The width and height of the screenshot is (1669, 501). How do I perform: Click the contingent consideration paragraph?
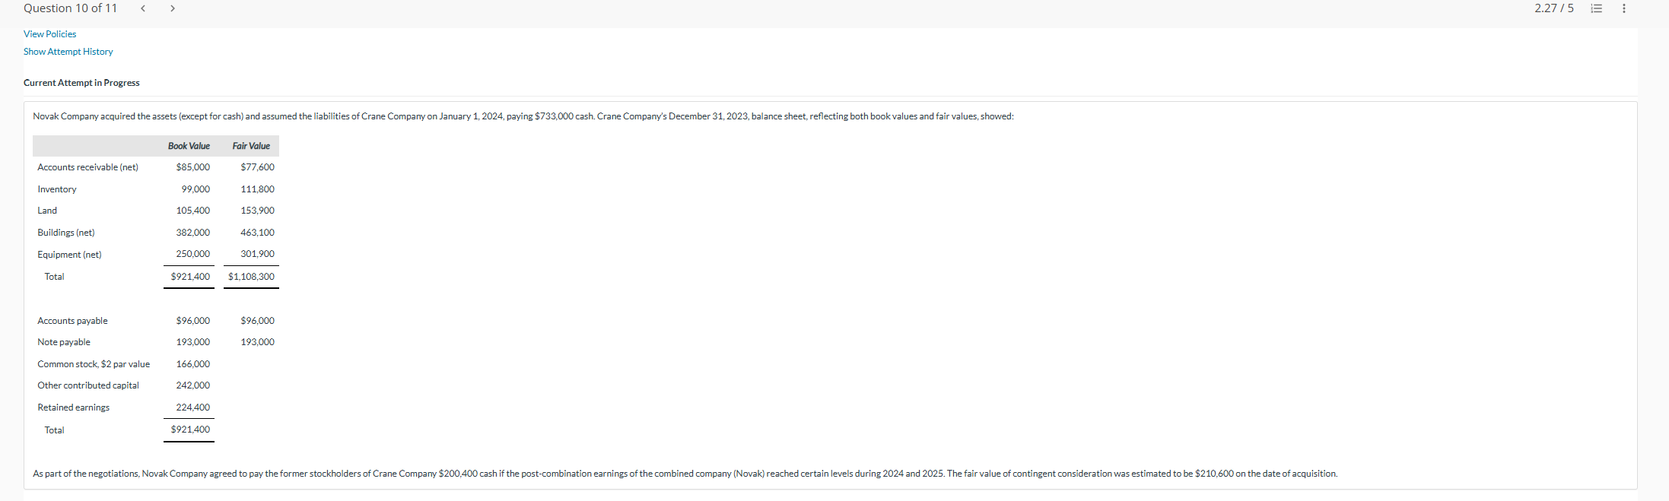tap(685, 474)
